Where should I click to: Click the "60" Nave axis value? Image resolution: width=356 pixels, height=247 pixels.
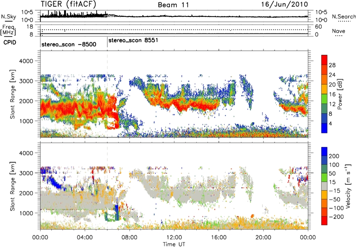pyautogui.click(x=318, y=27)
